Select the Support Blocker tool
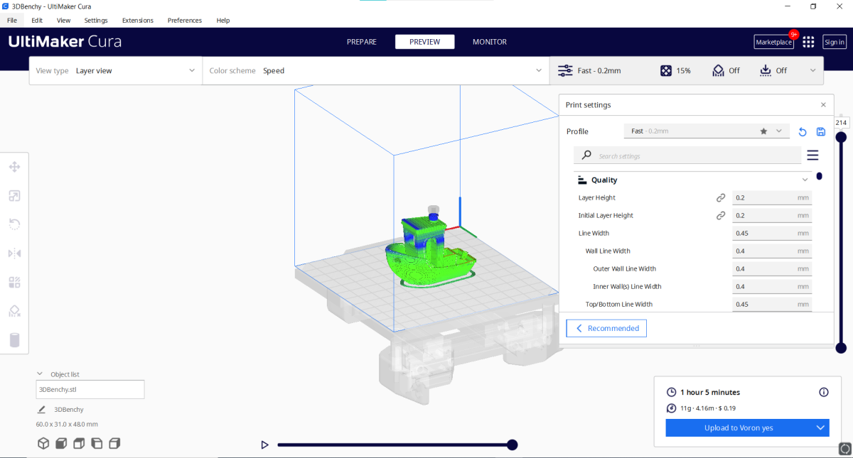Image resolution: width=853 pixels, height=458 pixels. click(x=14, y=311)
